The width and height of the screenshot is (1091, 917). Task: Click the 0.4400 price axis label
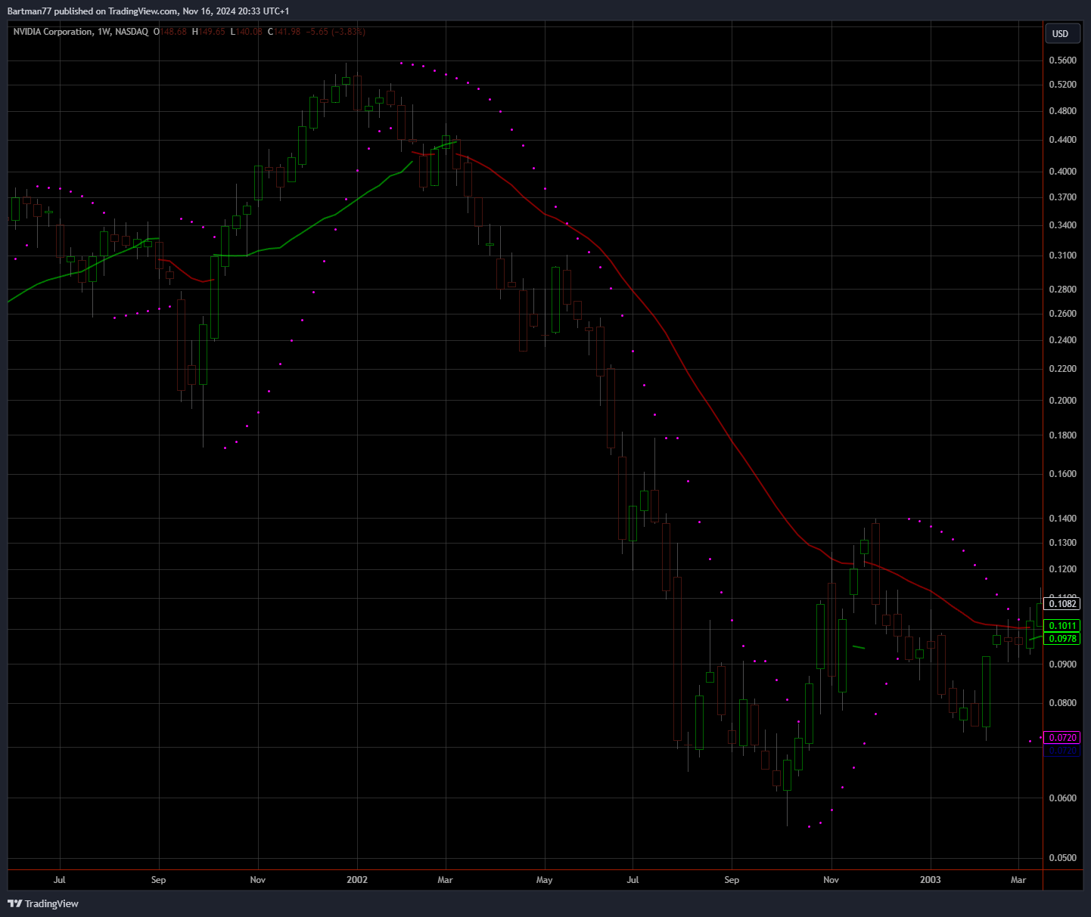click(x=1063, y=140)
